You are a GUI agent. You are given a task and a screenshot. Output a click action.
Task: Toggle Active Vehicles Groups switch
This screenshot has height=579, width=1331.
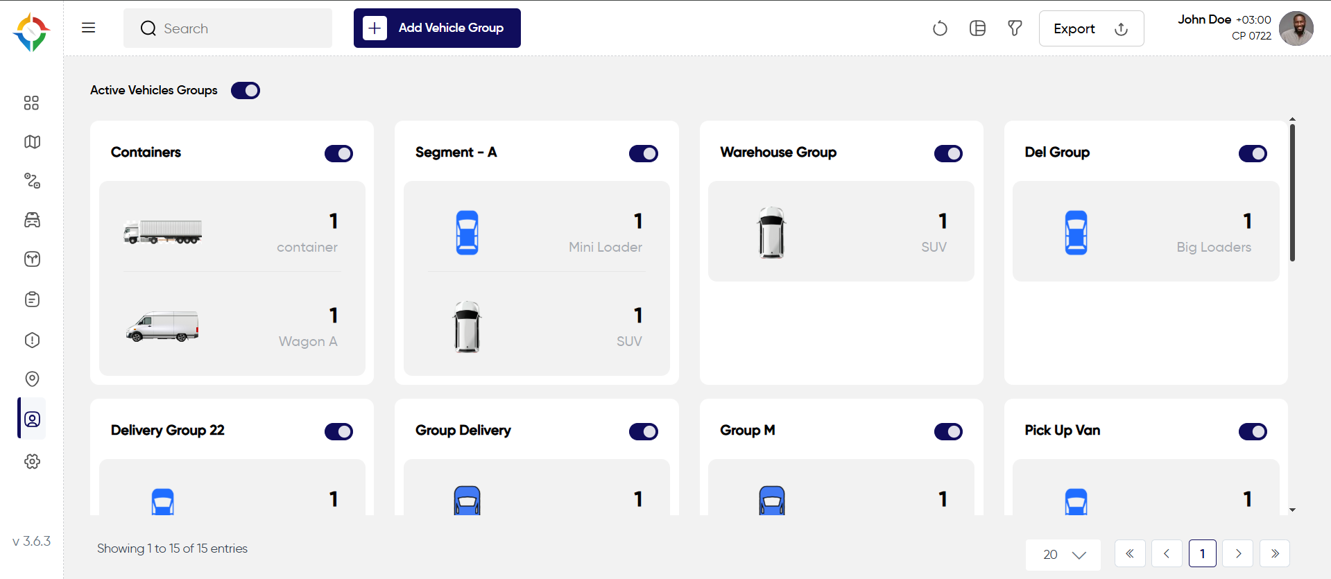click(246, 91)
